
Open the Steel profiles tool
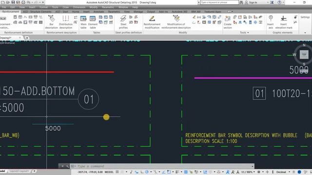point(123,22)
